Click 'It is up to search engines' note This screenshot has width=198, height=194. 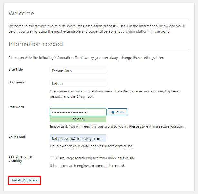[87, 166]
